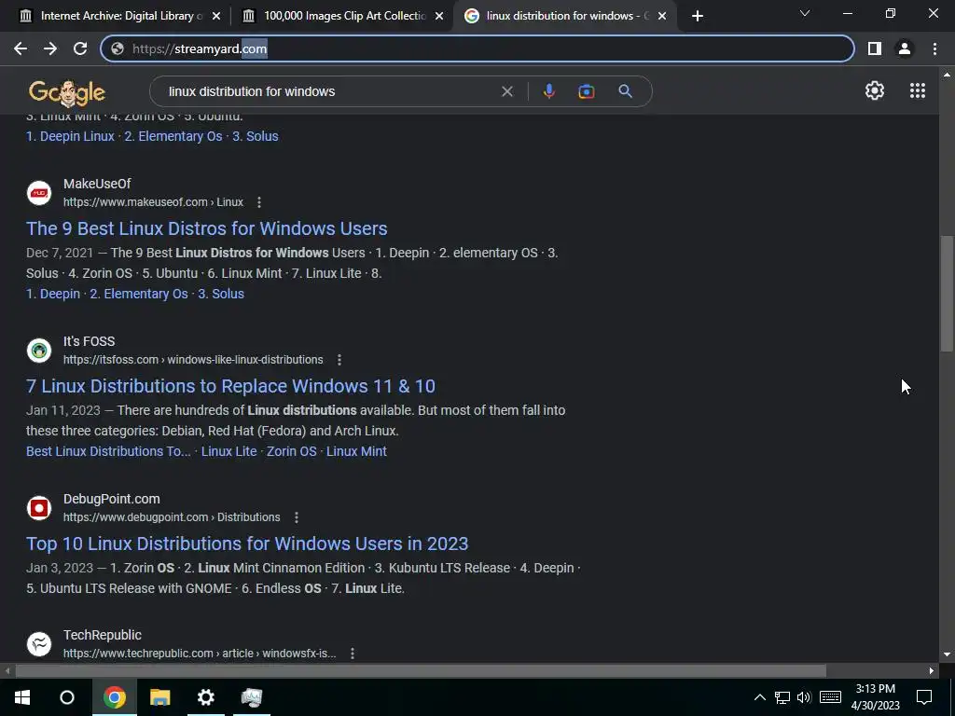955x716 pixels.
Task: Open the network icon in system tray
Action: pos(782,697)
